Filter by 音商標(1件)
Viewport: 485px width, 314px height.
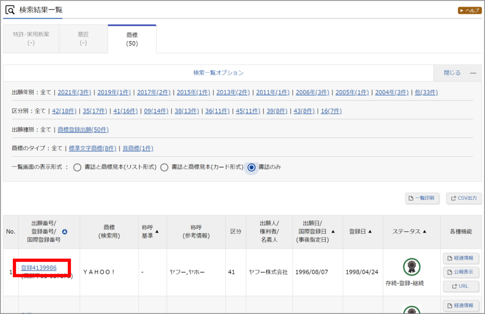138,148
